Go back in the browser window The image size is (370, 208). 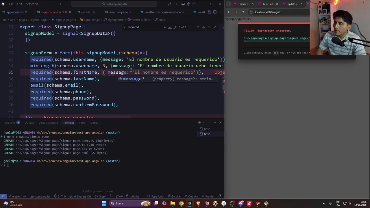[229, 12]
